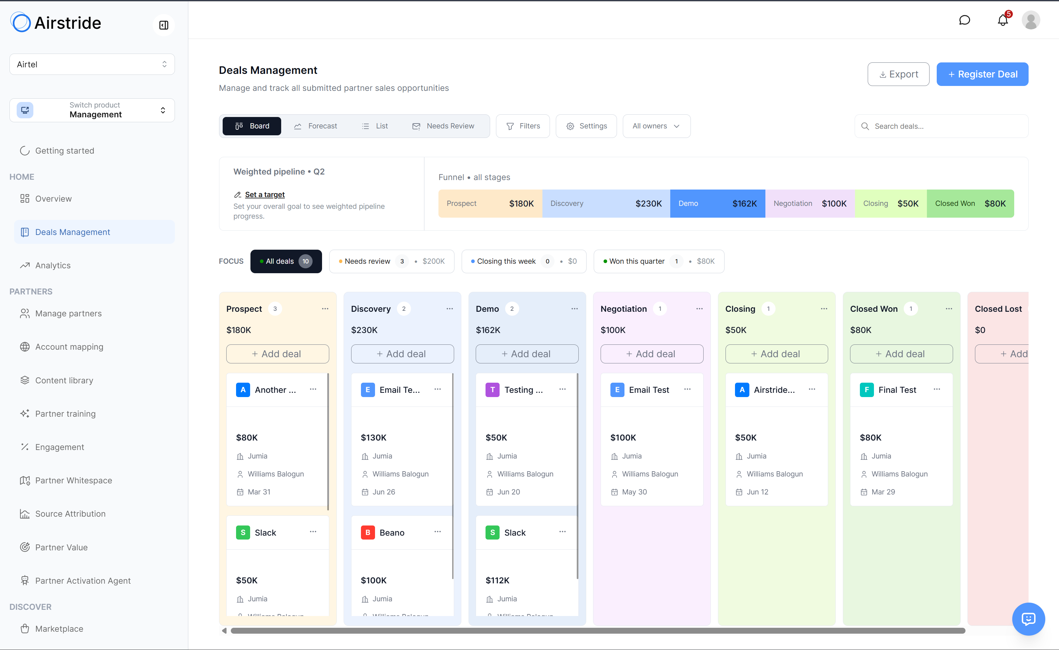The image size is (1059, 650).
Task: Open the Filters button
Action: point(523,126)
